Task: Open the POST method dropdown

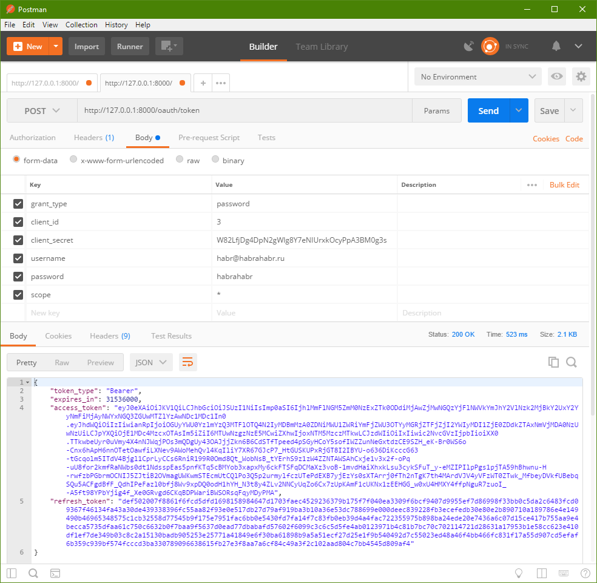Action: 42,110
